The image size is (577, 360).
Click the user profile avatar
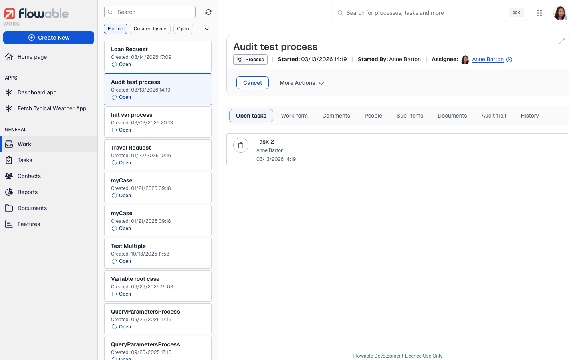tap(560, 13)
